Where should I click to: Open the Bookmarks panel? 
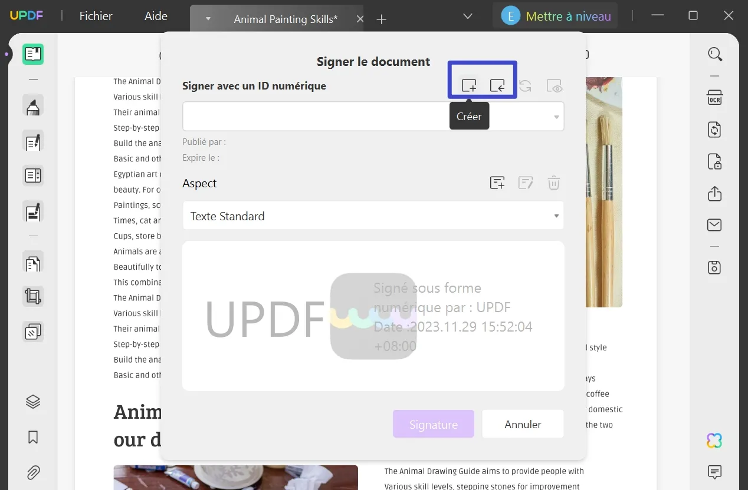click(x=33, y=437)
